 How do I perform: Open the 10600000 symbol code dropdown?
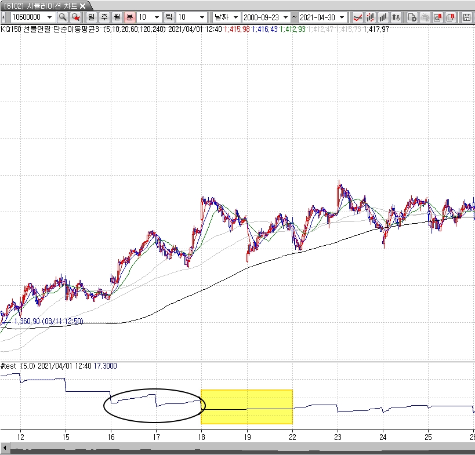pos(49,17)
